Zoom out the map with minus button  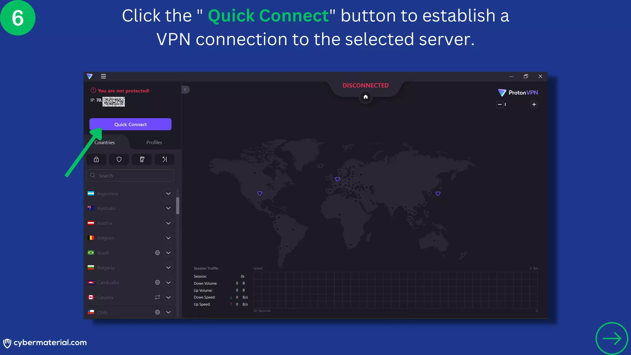(x=500, y=104)
